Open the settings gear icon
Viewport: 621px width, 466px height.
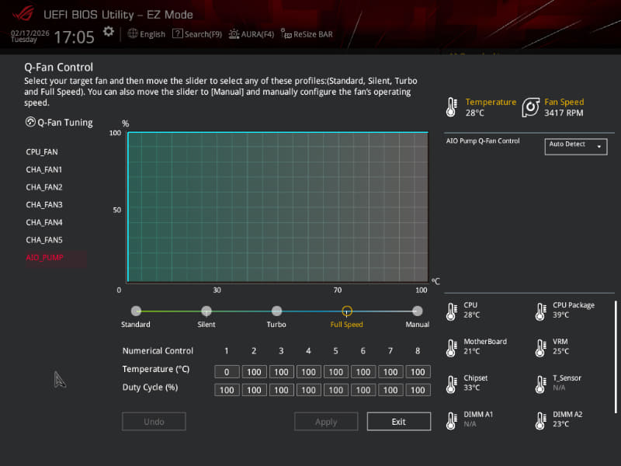[x=109, y=32]
